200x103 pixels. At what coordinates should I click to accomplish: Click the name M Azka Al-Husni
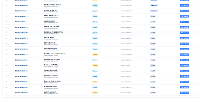point(50,87)
